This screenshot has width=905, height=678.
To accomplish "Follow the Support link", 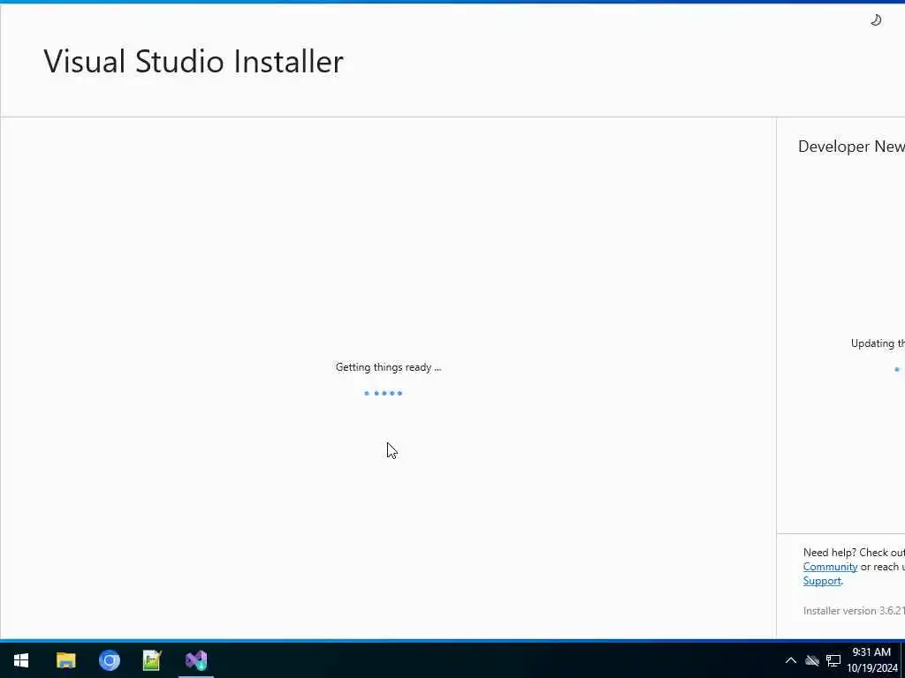I will click(x=822, y=581).
